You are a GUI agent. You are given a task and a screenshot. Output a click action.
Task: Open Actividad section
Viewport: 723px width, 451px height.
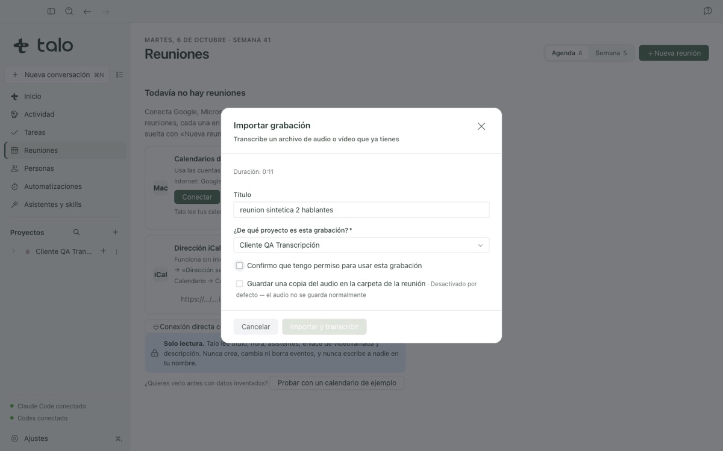(x=65, y=114)
